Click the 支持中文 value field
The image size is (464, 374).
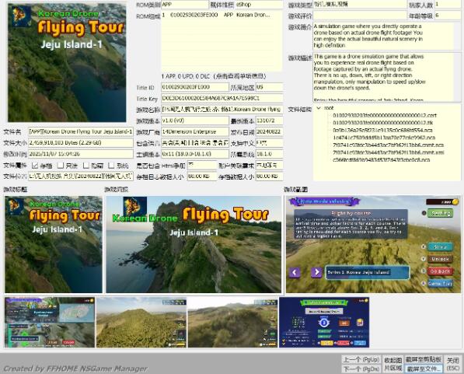[x=269, y=143]
